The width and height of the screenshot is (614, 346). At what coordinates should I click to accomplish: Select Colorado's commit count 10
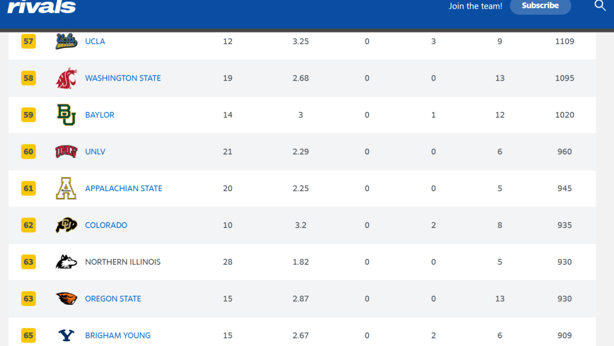coord(228,226)
